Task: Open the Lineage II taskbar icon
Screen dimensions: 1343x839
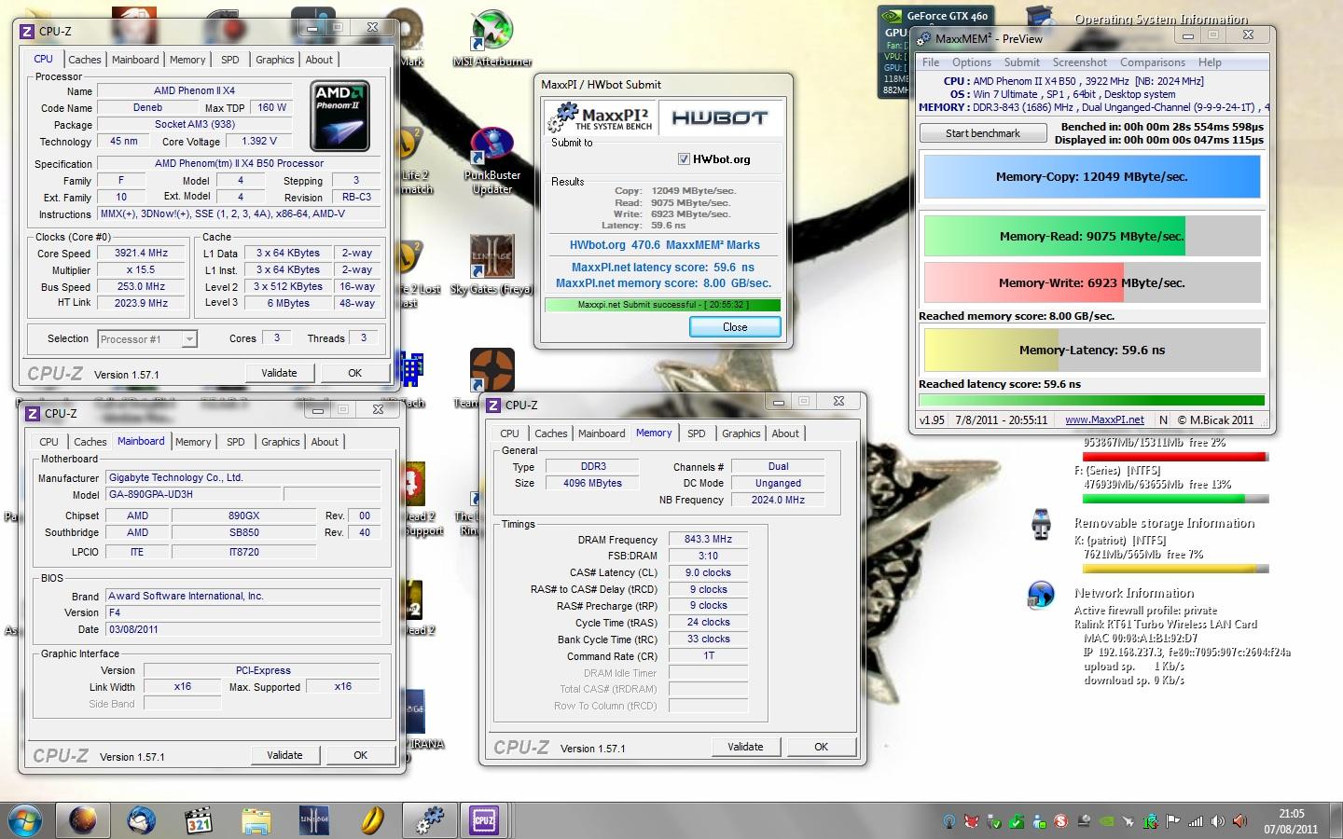Action: pyautogui.click(x=313, y=820)
